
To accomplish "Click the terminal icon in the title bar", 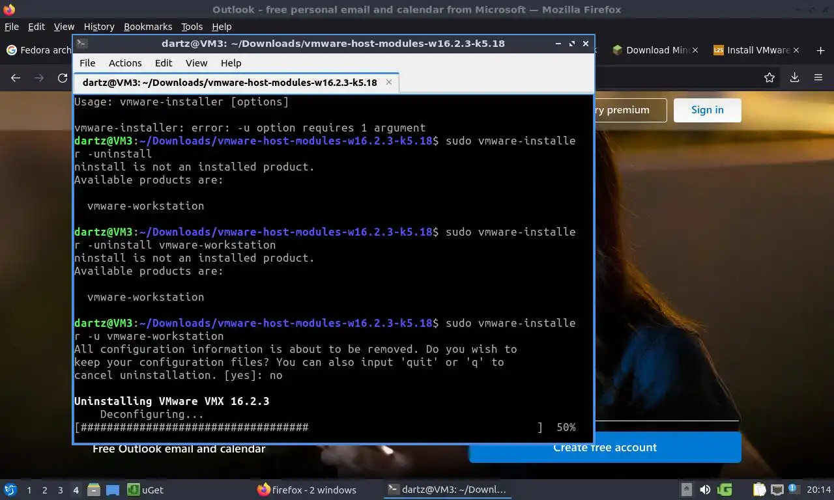I will click(81, 44).
